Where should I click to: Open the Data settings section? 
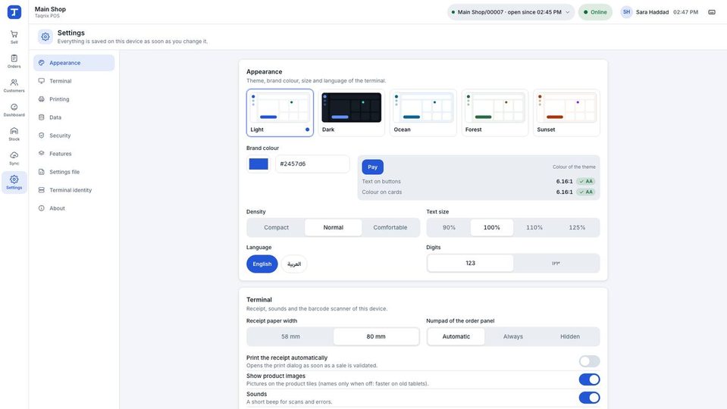click(74, 117)
